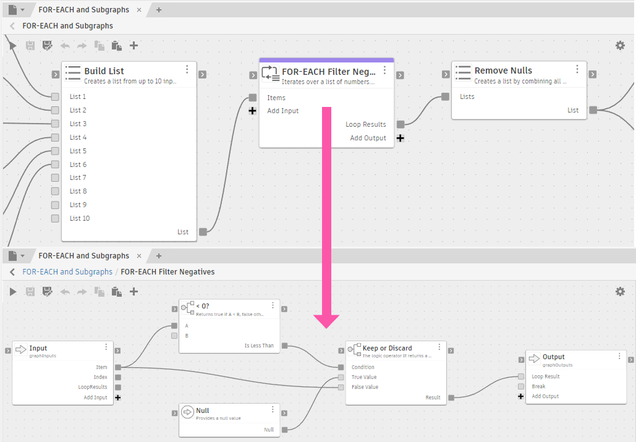Click validate-and-save icon in the lower toolbar
The height and width of the screenshot is (442, 636).
[48, 292]
